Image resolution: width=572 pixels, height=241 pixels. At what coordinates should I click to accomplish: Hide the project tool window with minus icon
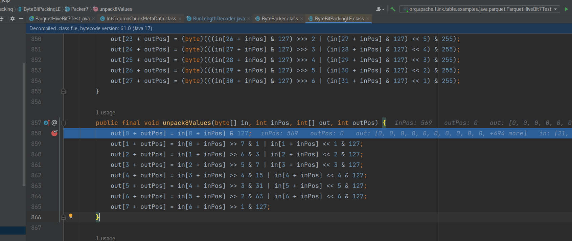click(21, 19)
